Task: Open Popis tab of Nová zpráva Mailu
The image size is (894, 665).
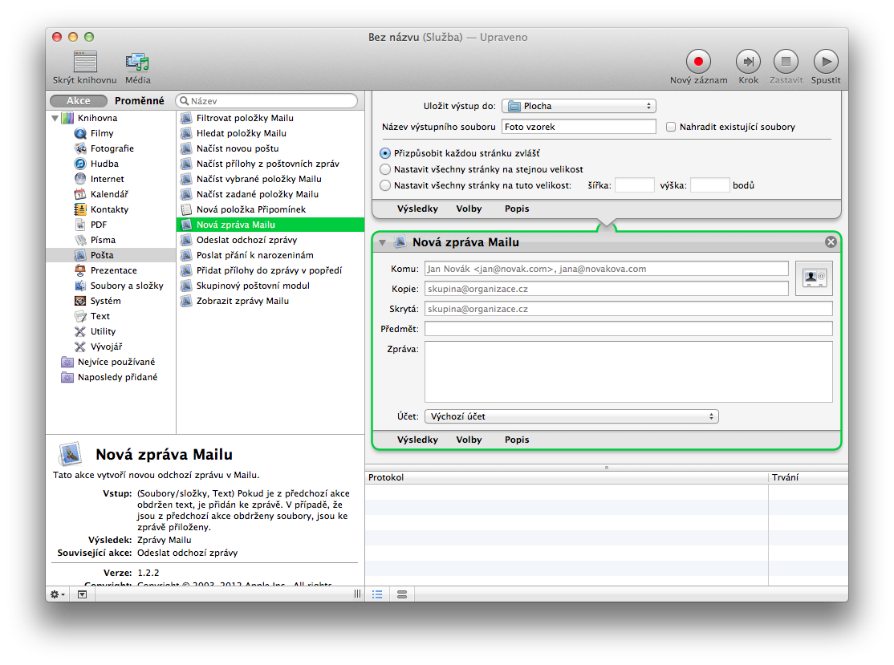Action: (x=517, y=440)
